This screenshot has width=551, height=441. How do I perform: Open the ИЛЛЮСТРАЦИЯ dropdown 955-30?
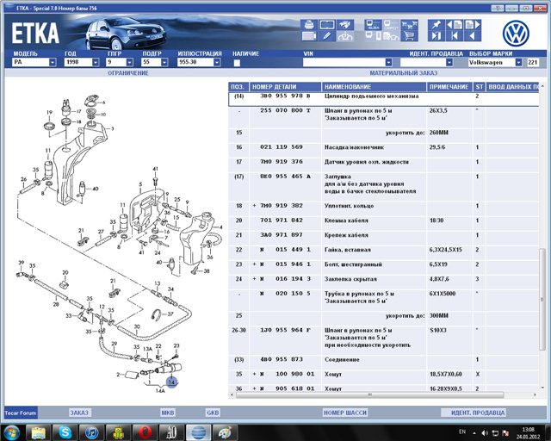click(x=217, y=62)
